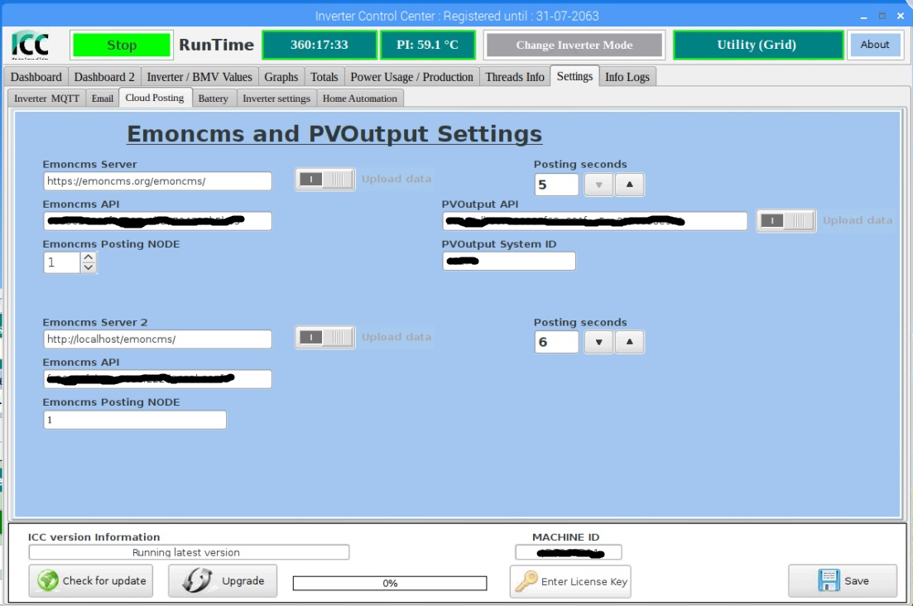Switch to Threads Info tab

(x=515, y=77)
